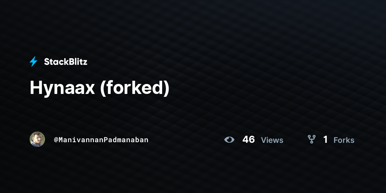Viewport: 386px width, 193px height.
Task: Click the Blitz part of the wordmark
Action: click(78, 62)
